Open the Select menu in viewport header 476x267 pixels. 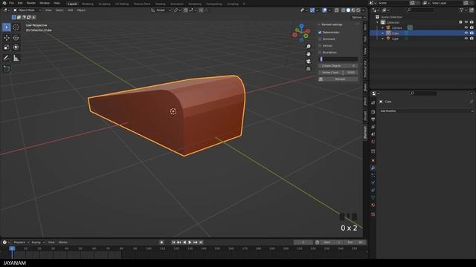[x=59, y=10]
